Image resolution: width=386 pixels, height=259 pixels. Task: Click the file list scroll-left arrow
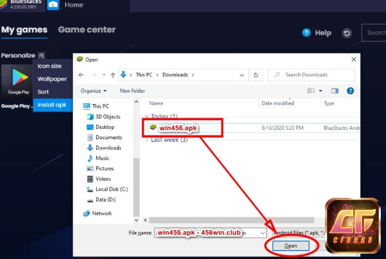(x=145, y=220)
